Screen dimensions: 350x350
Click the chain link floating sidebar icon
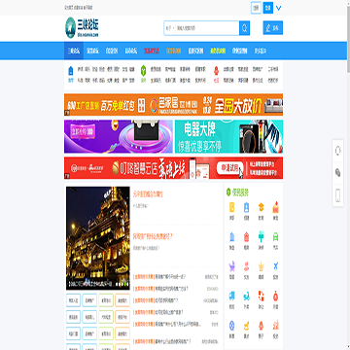pyautogui.click(x=337, y=173)
